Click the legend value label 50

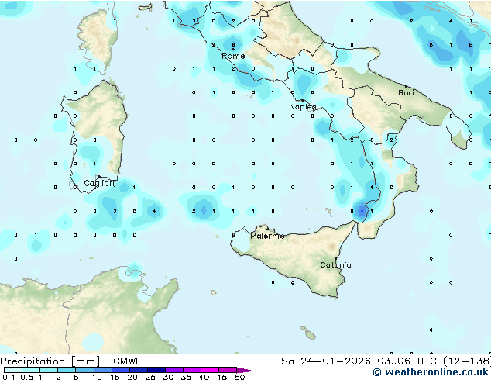(x=239, y=377)
